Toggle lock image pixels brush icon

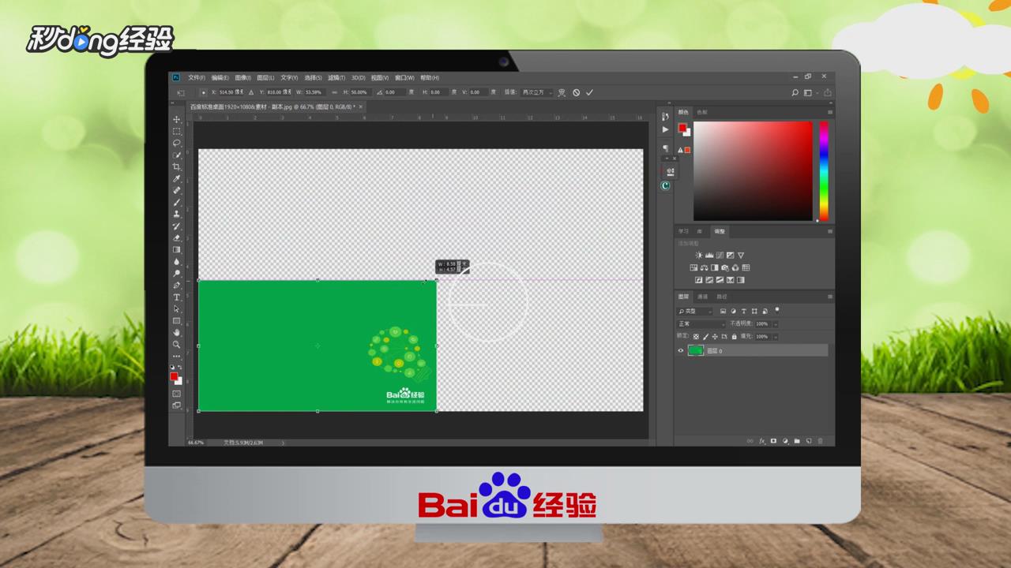pos(705,337)
